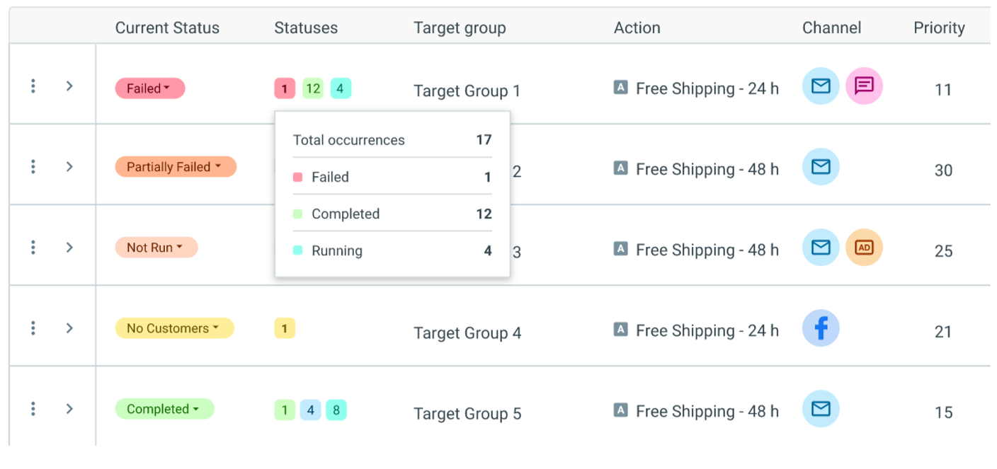The image size is (997, 469).
Task: Click the email channel icon for Target Group 1
Action: (x=820, y=86)
